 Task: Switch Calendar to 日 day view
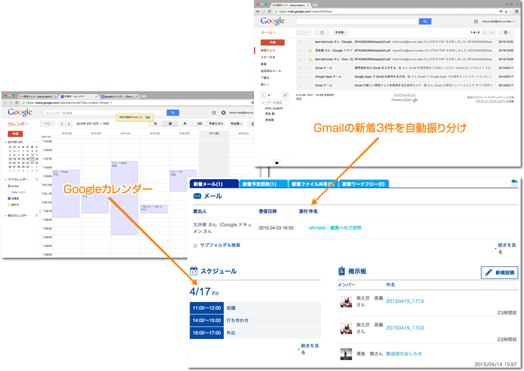coord(155,124)
